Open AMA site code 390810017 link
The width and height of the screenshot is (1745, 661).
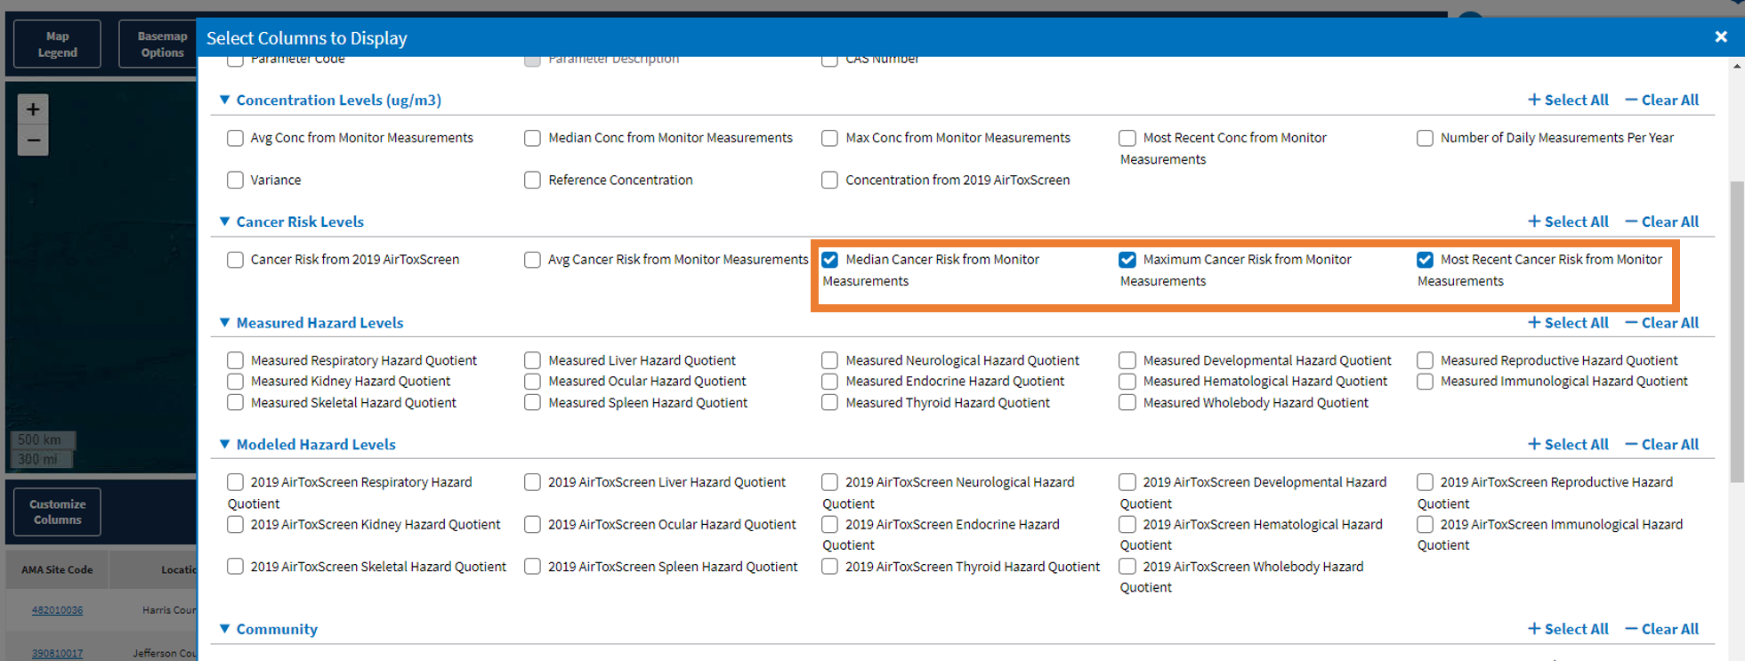click(57, 653)
